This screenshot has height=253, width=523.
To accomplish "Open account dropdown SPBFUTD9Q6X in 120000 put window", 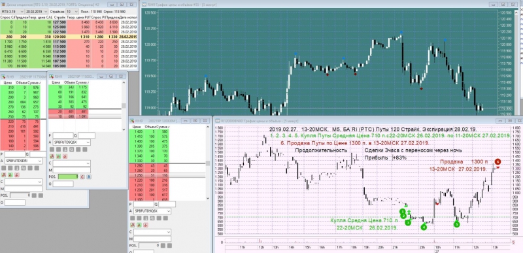I will point(152,211).
